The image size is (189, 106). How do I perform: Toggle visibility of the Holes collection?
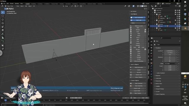click(177, 28)
